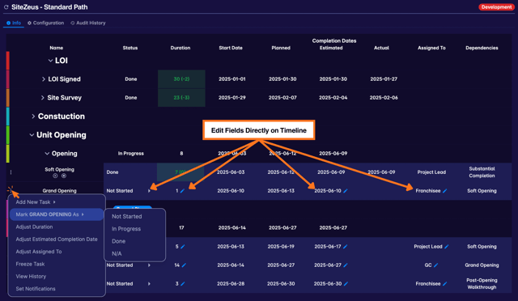518x301 pixels.
Task: Open status arrow in duration 3 row
Action: click(x=149, y=283)
